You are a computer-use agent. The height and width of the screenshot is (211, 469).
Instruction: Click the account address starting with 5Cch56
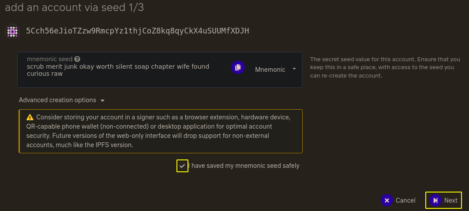click(138, 31)
